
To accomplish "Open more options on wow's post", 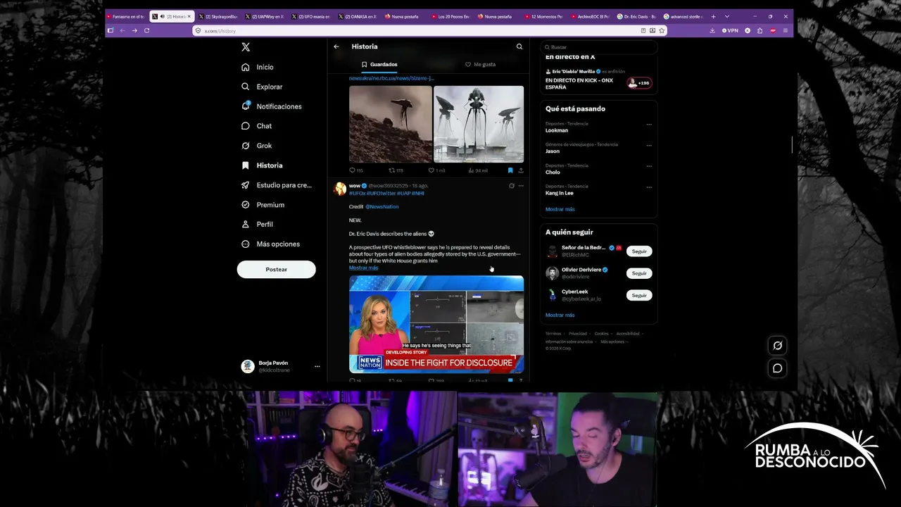I will point(521,186).
